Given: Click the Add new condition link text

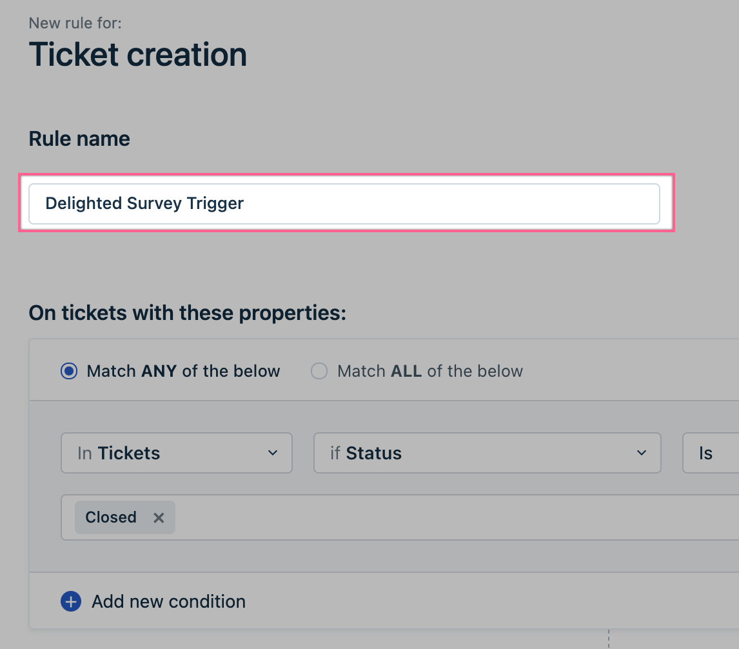Looking at the screenshot, I should click(x=168, y=602).
